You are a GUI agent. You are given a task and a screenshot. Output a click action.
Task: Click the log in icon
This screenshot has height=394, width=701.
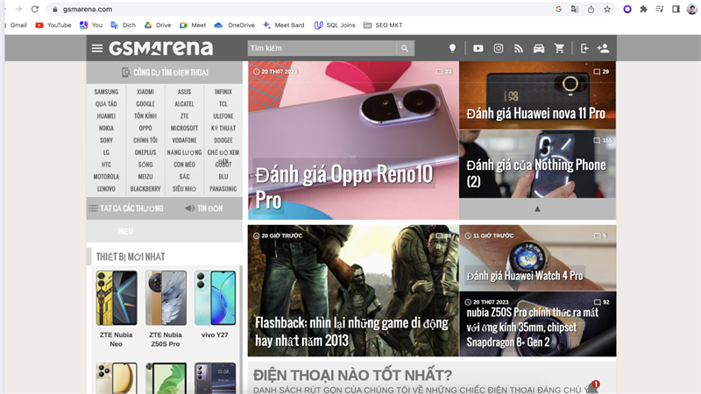coord(584,48)
